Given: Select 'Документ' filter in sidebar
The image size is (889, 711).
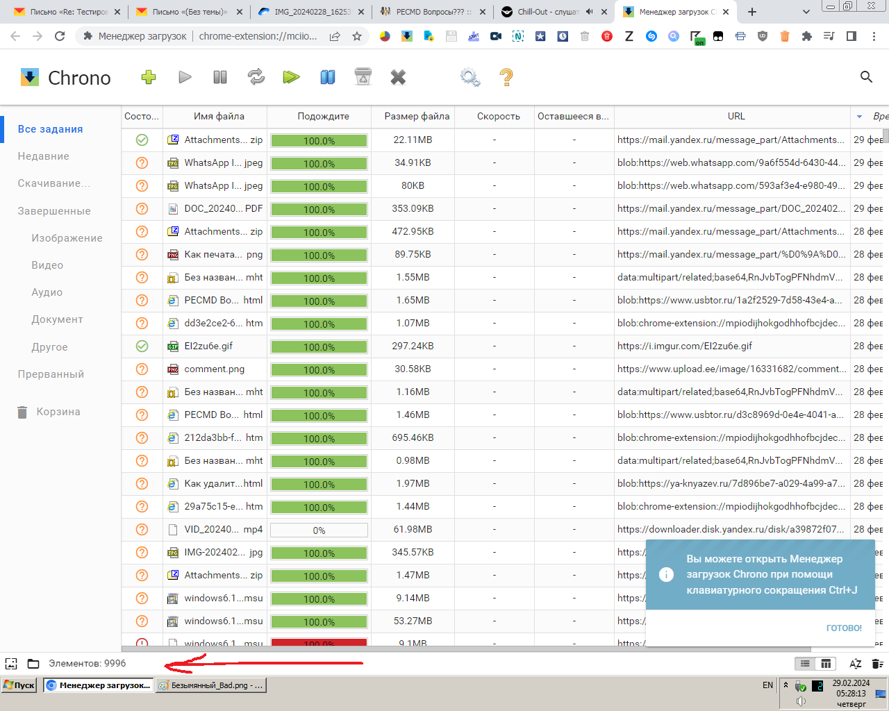Looking at the screenshot, I should pos(57,319).
